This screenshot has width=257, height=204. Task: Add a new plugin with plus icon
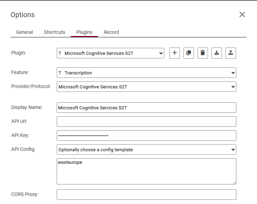pos(175,53)
